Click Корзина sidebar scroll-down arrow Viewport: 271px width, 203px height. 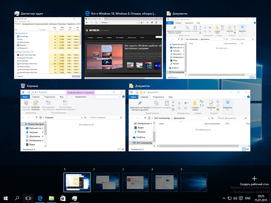pyautogui.click(x=45, y=146)
